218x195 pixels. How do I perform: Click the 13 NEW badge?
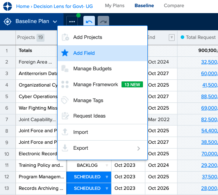point(132,85)
